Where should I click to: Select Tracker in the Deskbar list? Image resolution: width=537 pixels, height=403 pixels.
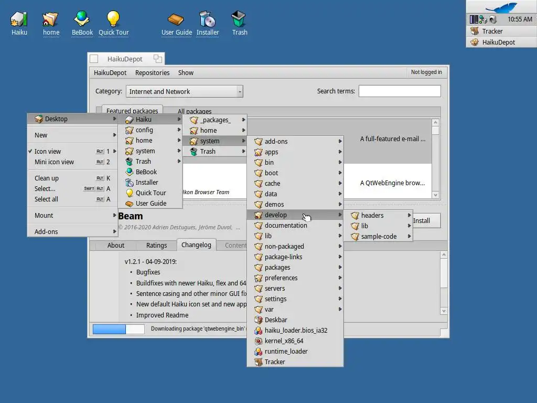click(501, 31)
